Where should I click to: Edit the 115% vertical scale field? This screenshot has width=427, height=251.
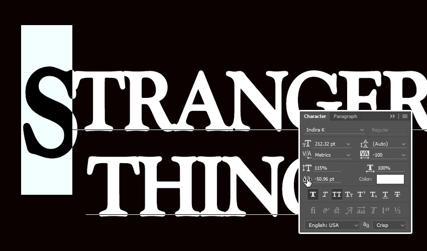(x=327, y=168)
